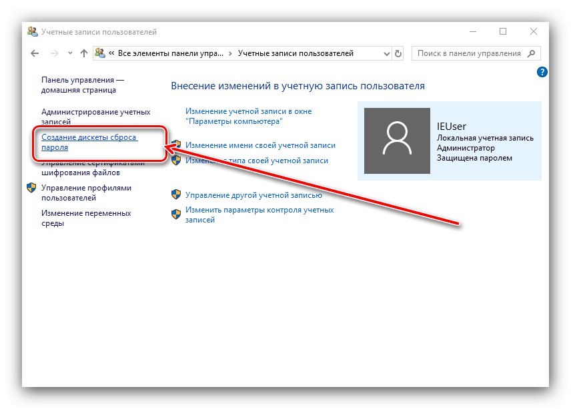Click the UAC shield beside account type change
Viewport: 571px width, 409px height.
175,161
